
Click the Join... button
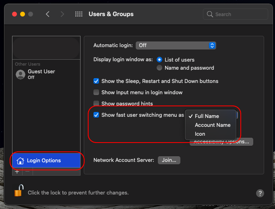pyautogui.click(x=169, y=160)
